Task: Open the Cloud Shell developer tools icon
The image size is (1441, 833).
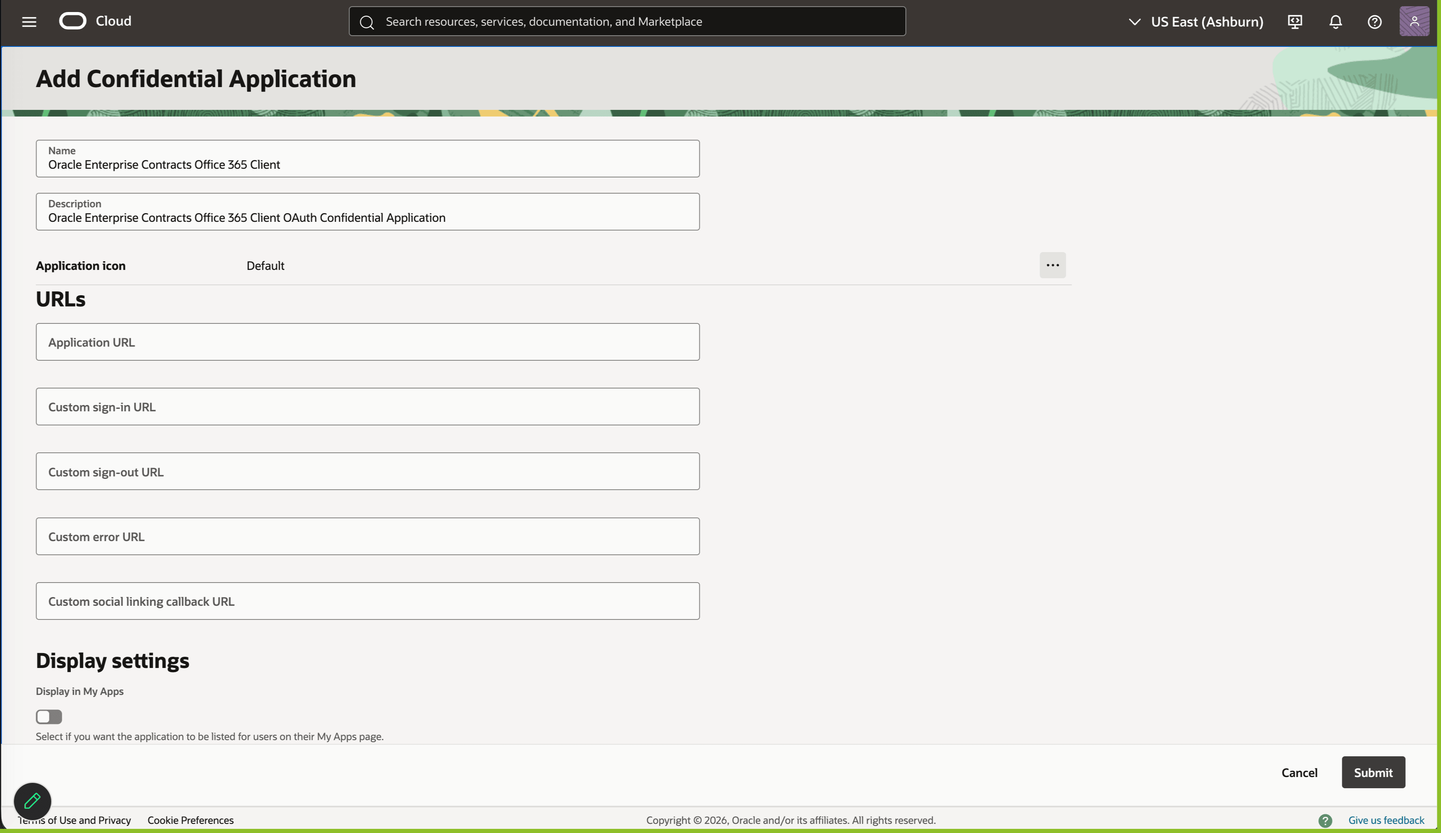Action: (x=1295, y=22)
